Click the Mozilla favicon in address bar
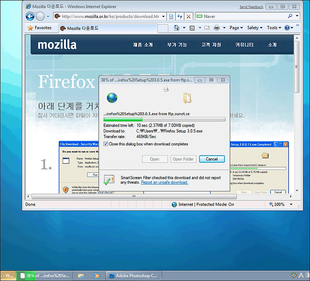The height and width of the screenshot is (281, 310). click(57, 16)
